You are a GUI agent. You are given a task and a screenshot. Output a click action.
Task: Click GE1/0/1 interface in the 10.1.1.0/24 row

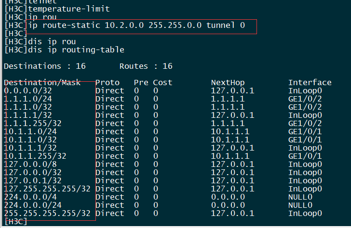[302, 131]
